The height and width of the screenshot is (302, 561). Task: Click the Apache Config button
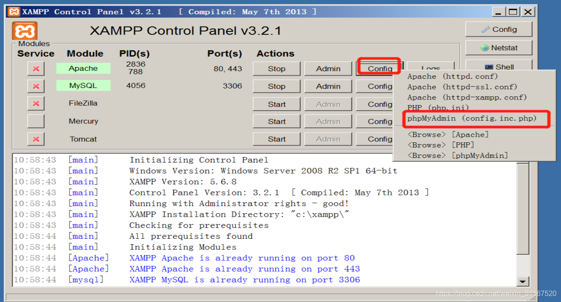click(380, 69)
